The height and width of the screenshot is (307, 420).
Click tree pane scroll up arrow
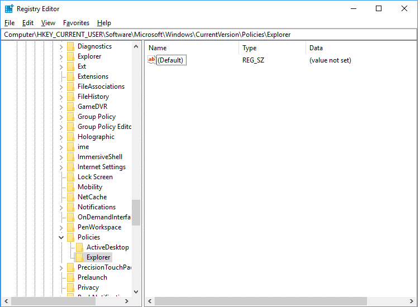[136, 46]
